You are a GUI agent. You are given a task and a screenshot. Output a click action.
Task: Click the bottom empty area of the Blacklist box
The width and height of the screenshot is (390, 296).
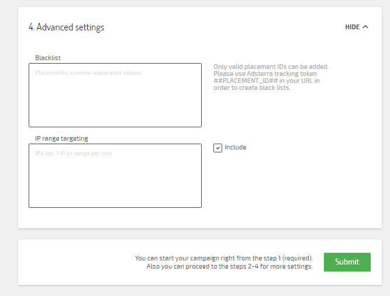pos(115,114)
